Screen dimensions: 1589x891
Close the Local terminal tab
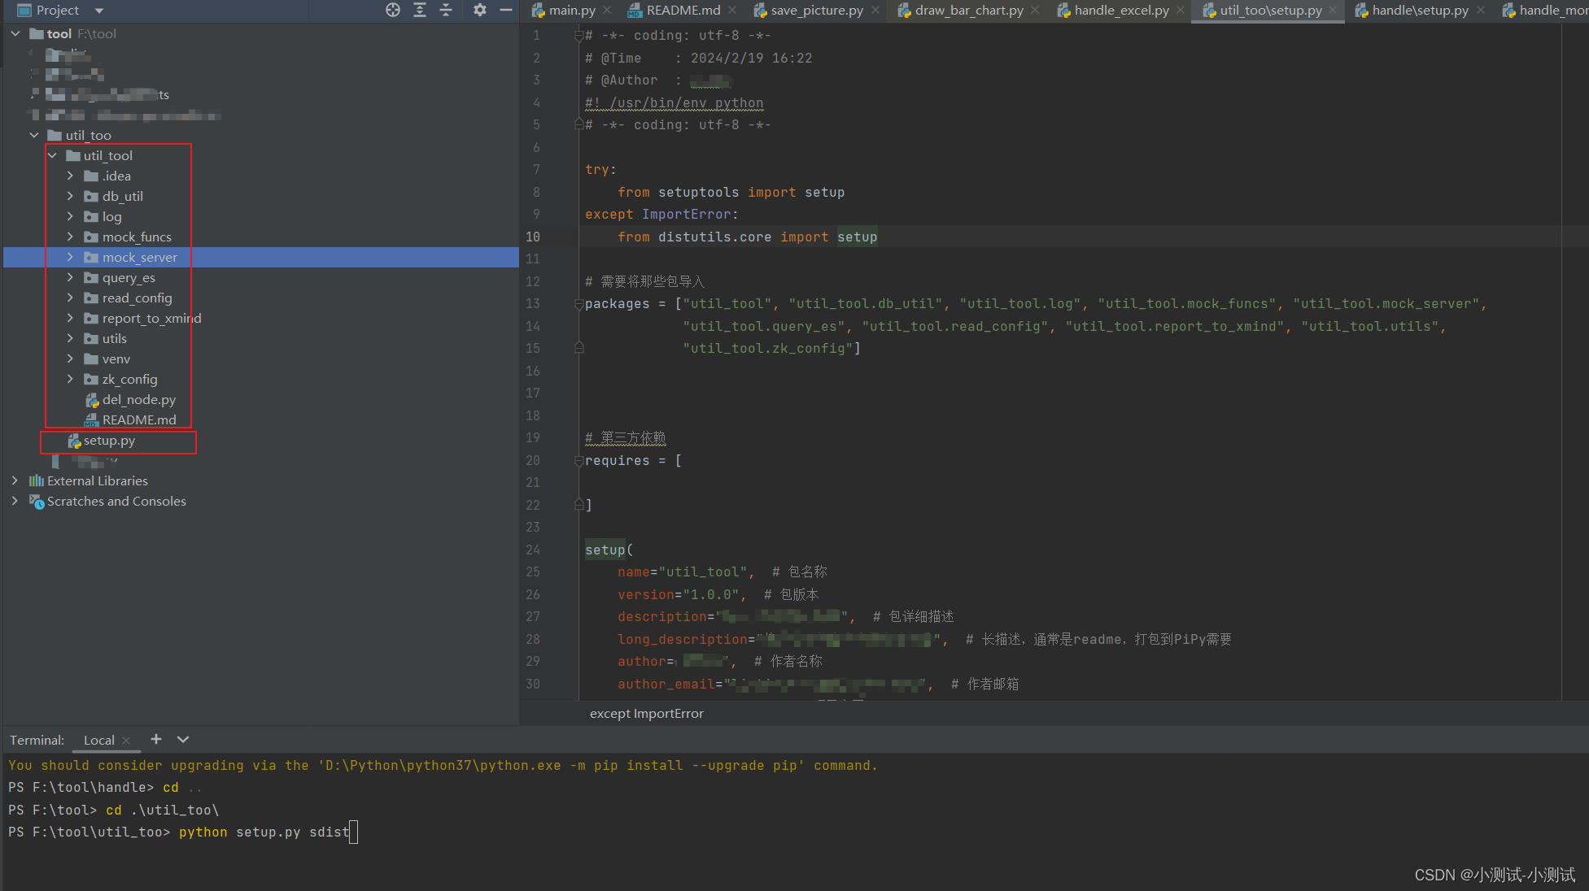(126, 740)
